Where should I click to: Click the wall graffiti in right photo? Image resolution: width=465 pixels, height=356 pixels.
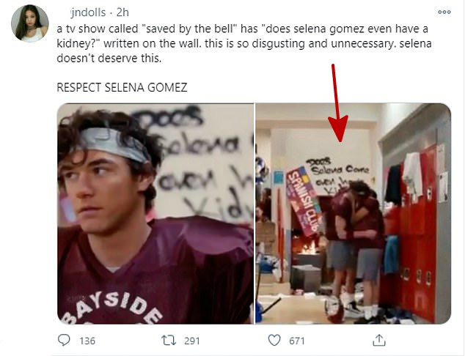(338, 175)
